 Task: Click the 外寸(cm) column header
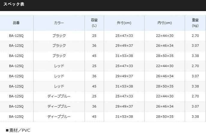(x=124, y=23)
